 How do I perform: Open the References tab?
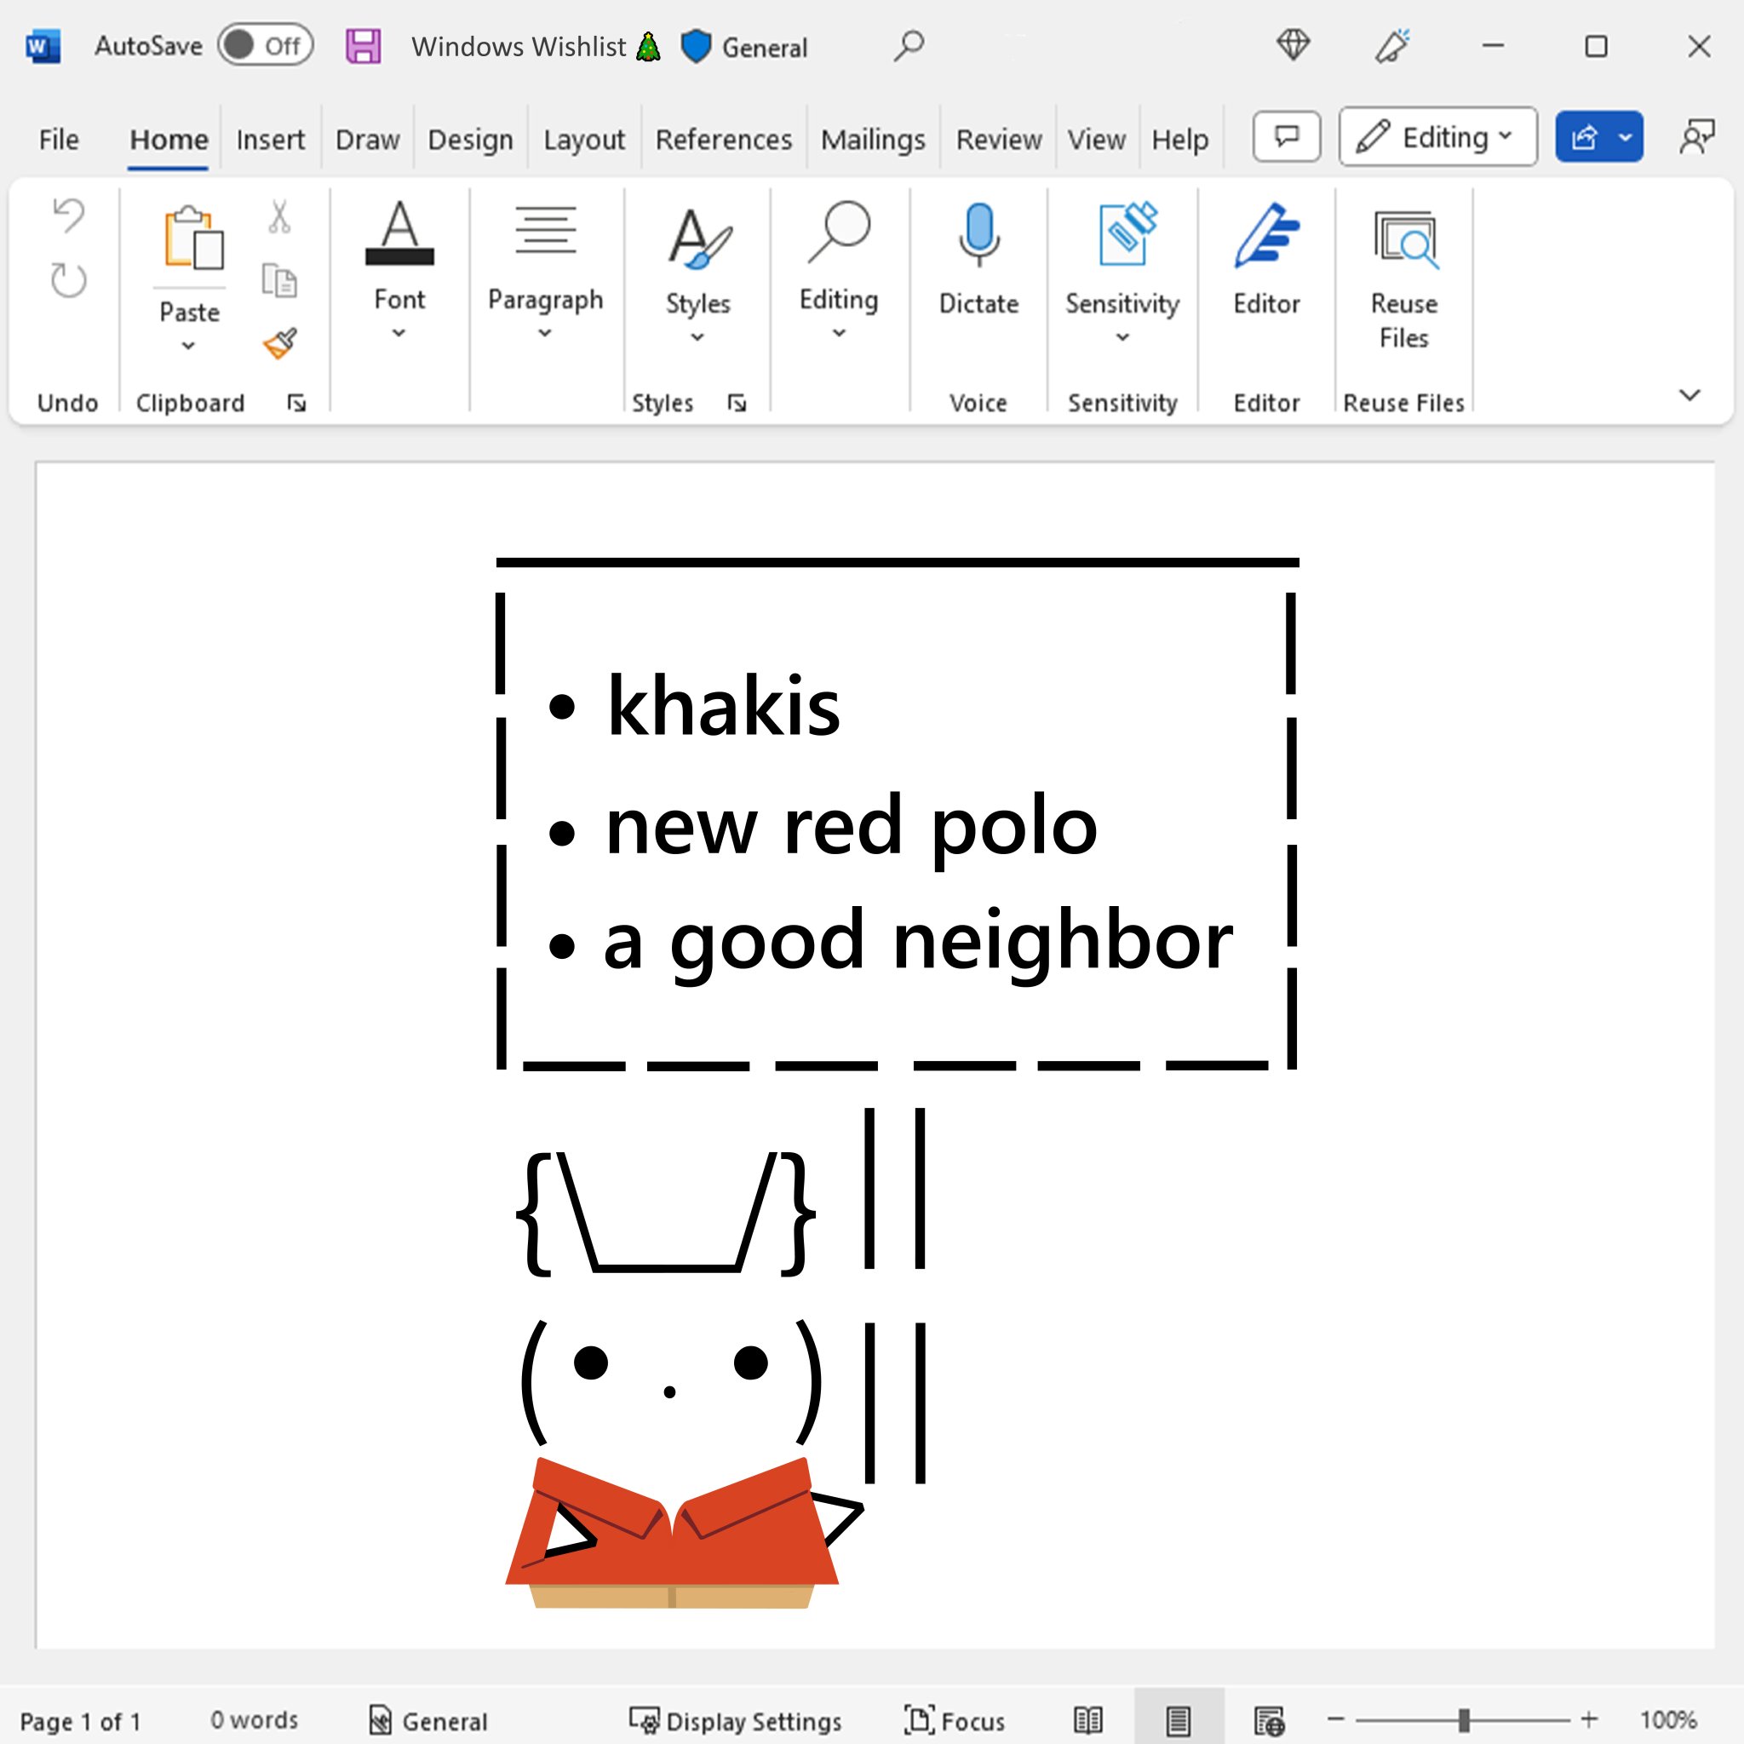723,140
